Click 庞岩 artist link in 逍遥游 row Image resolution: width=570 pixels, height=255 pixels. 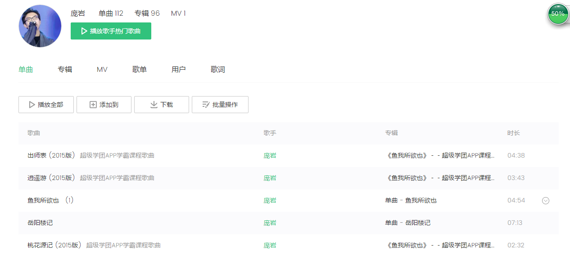(x=270, y=178)
